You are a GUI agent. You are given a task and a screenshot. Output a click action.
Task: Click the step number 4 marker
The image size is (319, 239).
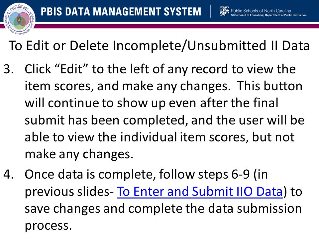(x=9, y=174)
